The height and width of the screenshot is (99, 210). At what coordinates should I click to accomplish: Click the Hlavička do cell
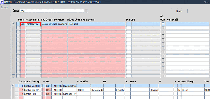(x=97, y=90)
